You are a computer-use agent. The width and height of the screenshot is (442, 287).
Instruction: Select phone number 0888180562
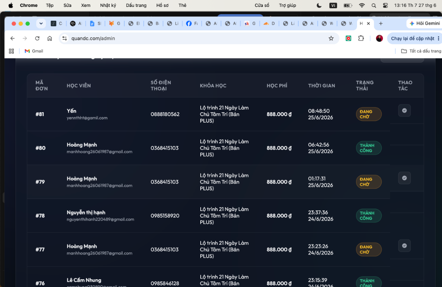tap(165, 114)
